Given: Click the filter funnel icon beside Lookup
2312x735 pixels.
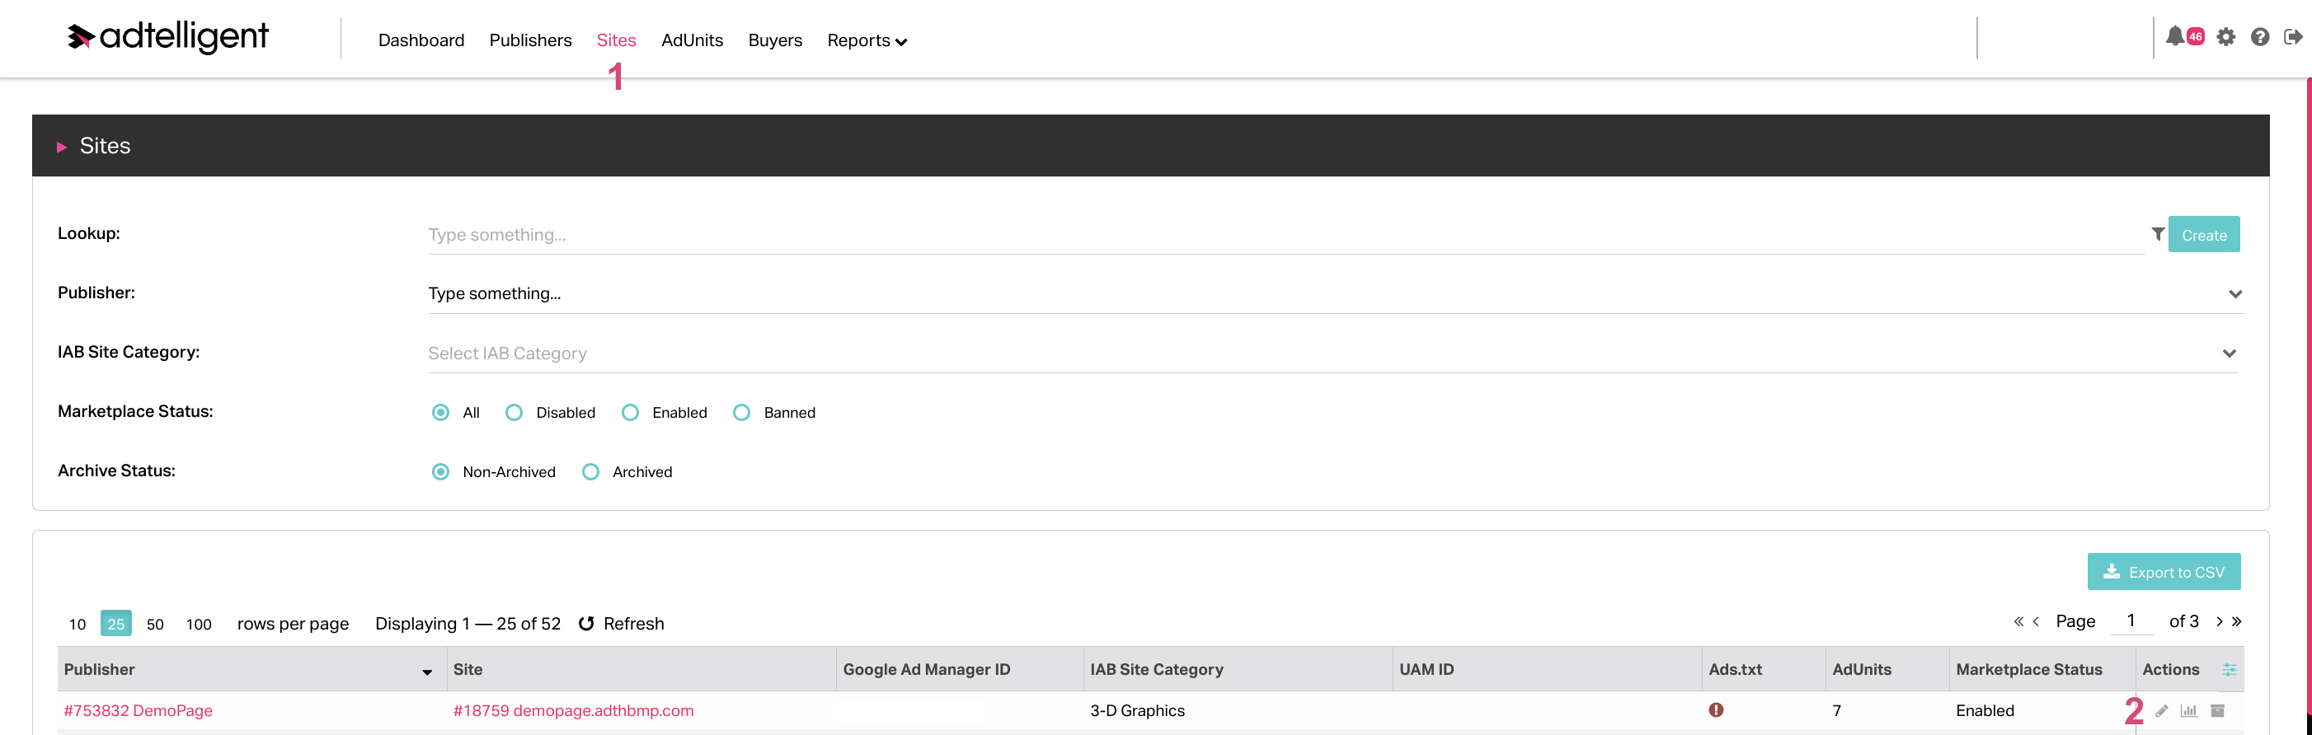Looking at the screenshot, I should tap(2158, 233).
